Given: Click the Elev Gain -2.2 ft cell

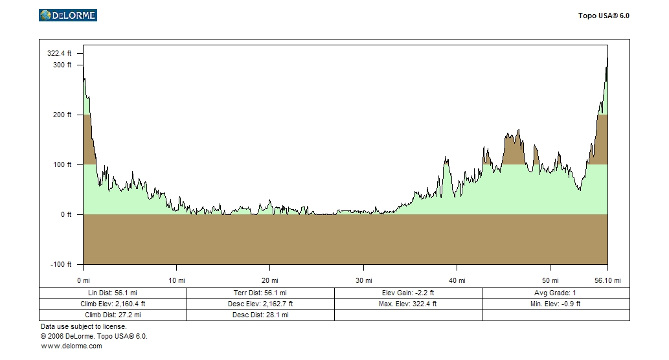Looking at the screenshot, I should point(408,293).
